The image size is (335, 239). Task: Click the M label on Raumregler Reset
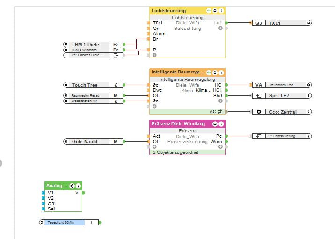pyautogui.click(x=116, y=95)
